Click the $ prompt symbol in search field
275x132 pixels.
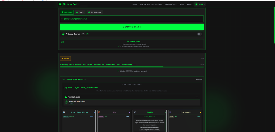62,19
